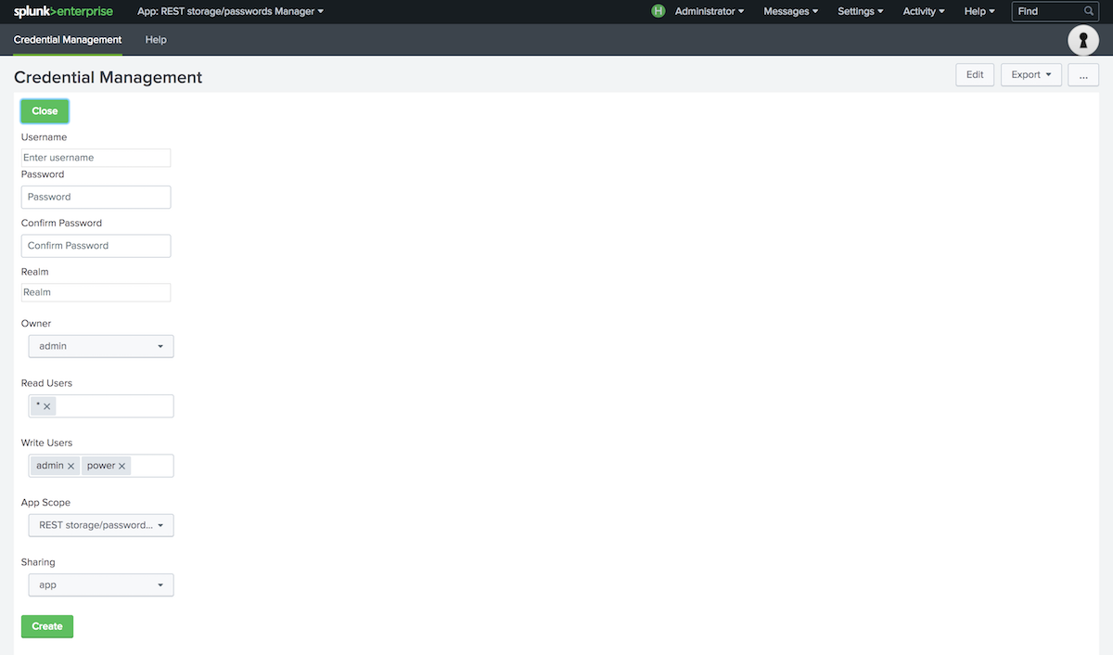The height and width of the screenshot is (655, 1113).
Task: Click the green H health status icon
Action: [659, 11]
